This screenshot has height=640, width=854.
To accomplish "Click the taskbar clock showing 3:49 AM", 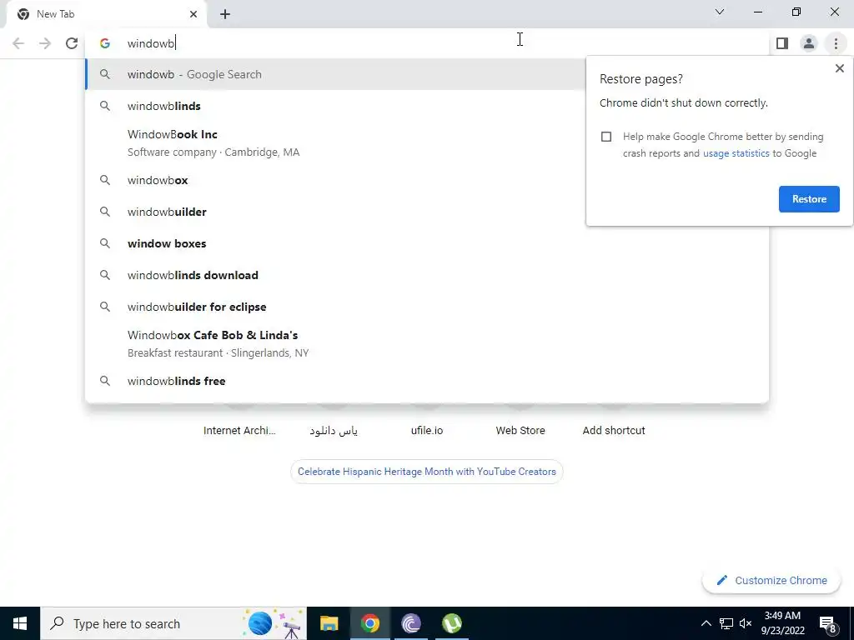I will click(x=782, y=623).
